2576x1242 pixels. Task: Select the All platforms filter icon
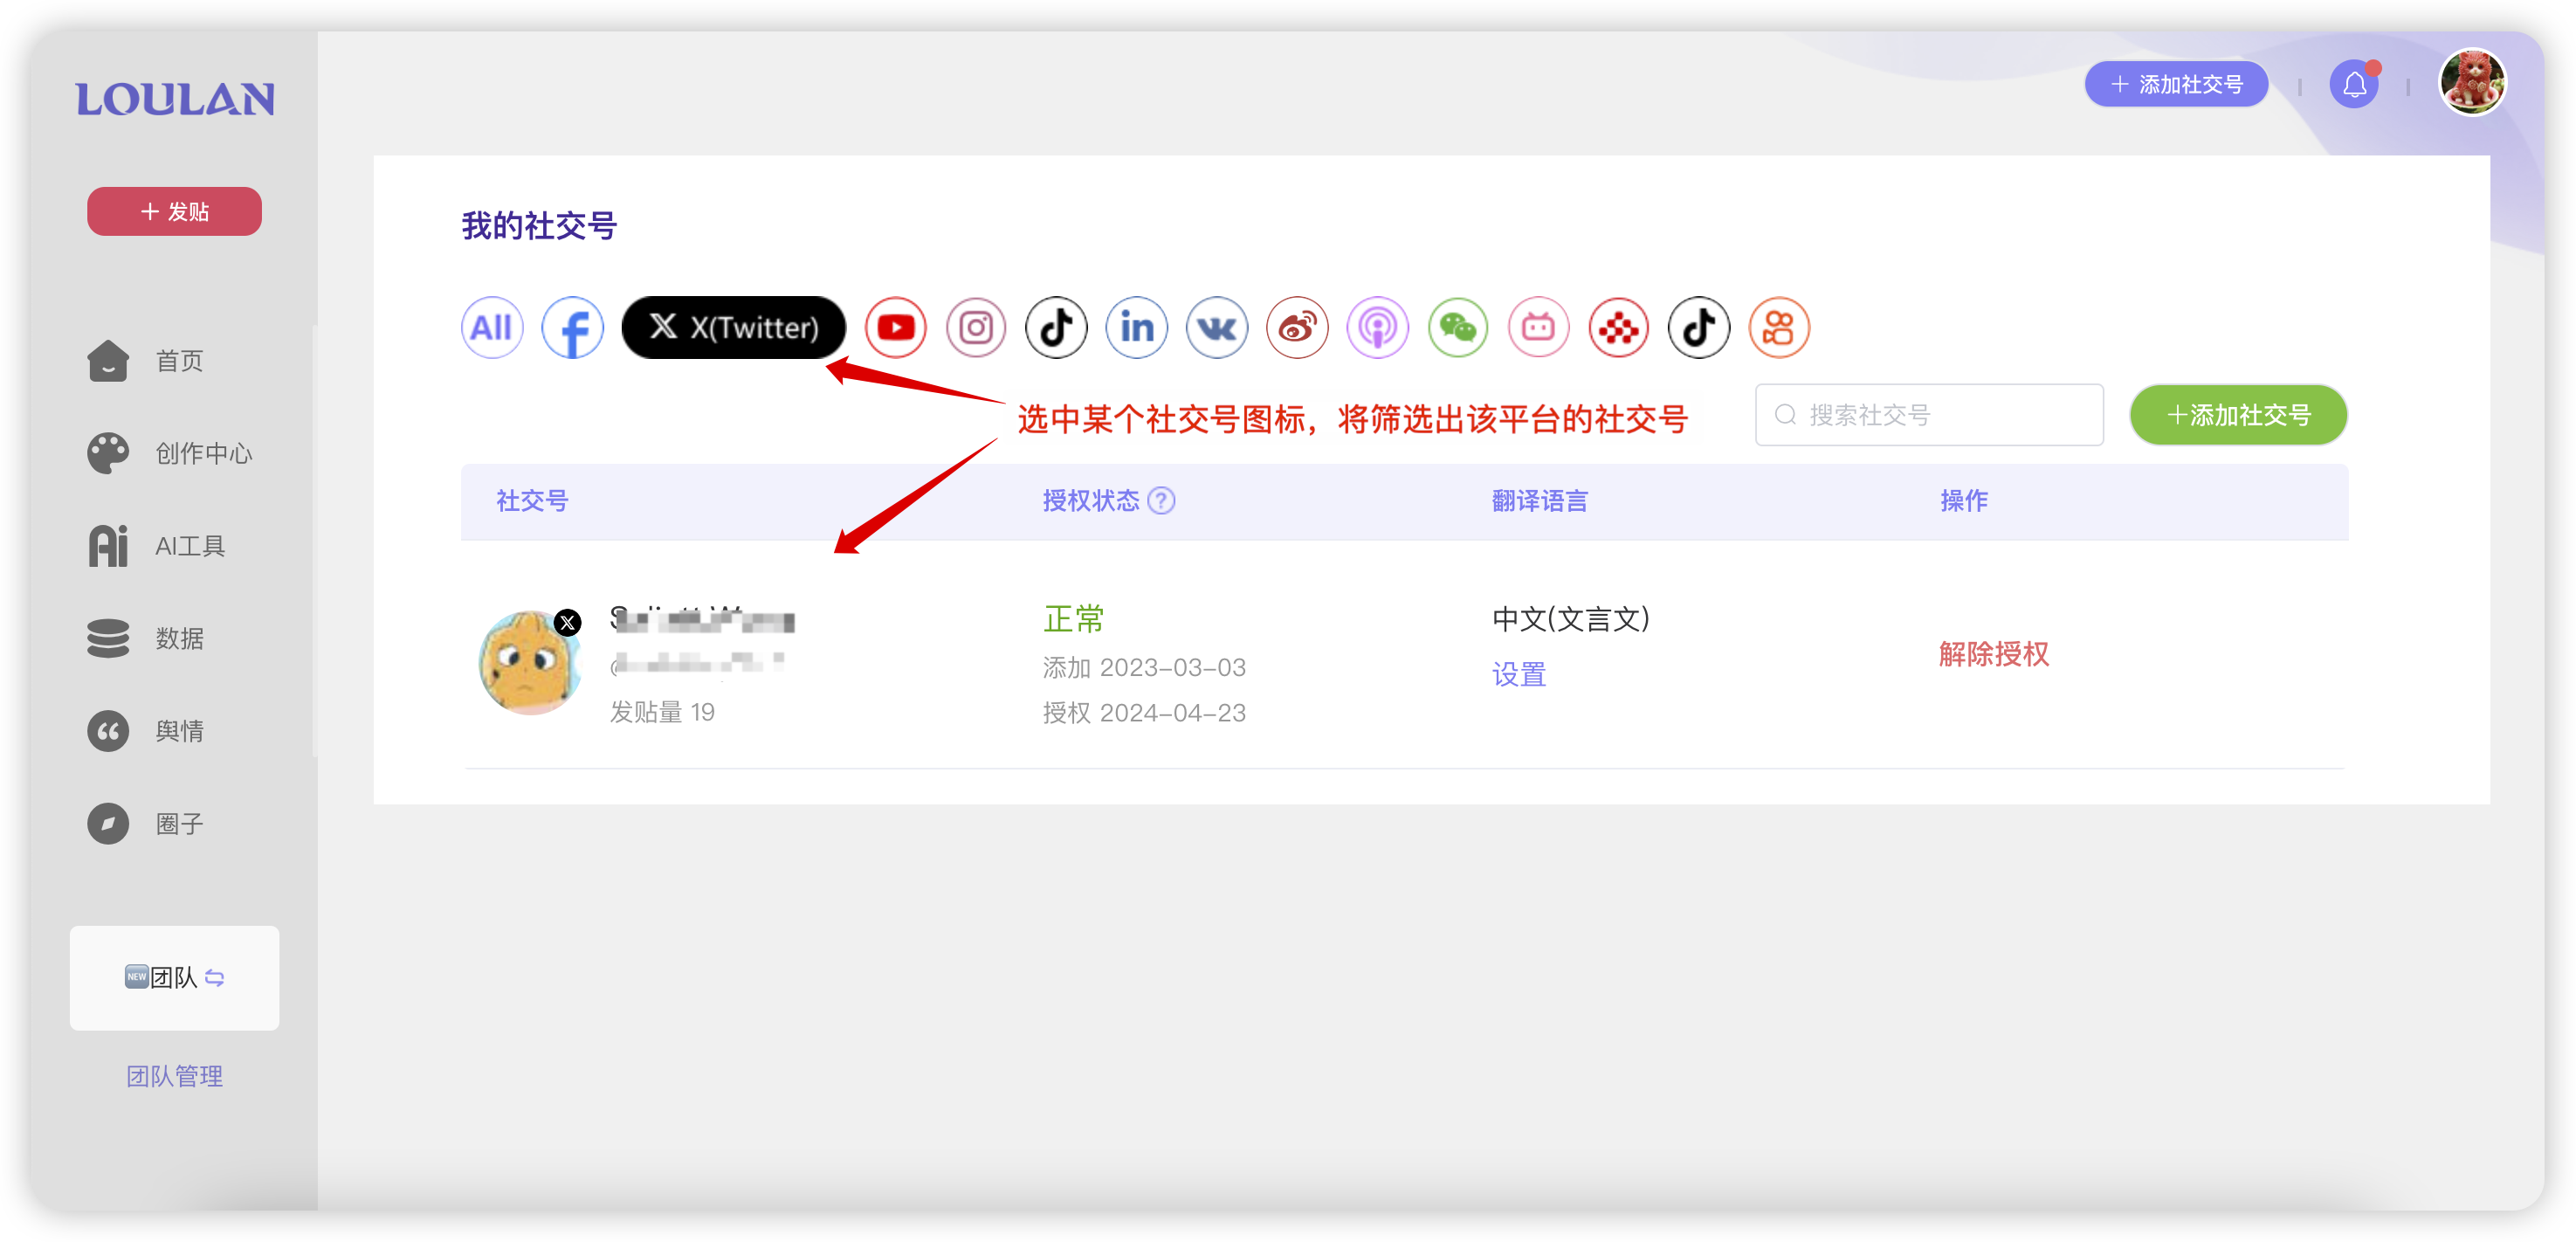(491, 327)
